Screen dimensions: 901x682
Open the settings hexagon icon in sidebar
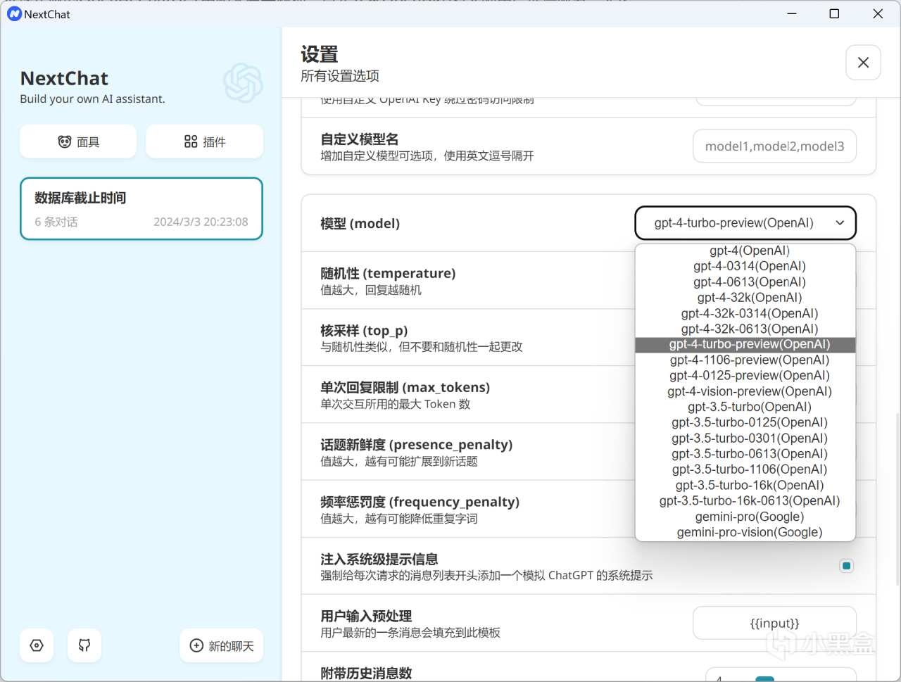37,645
